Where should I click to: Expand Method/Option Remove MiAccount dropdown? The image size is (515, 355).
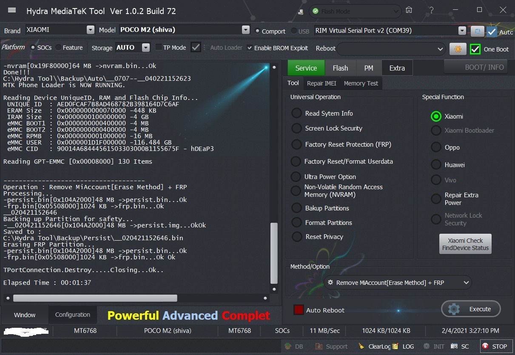[x=398, y=283]
